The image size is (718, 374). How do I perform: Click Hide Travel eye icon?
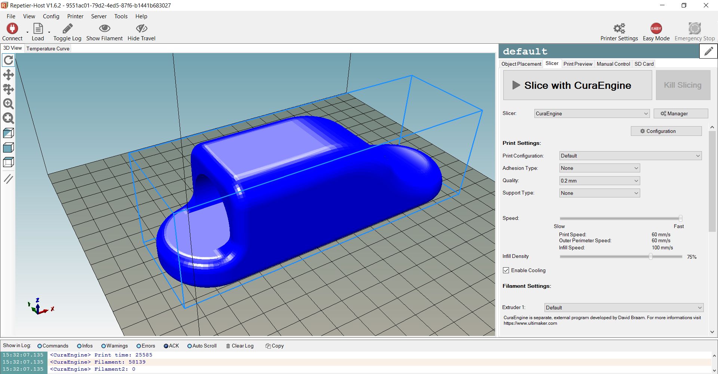(x=141, y=28)
